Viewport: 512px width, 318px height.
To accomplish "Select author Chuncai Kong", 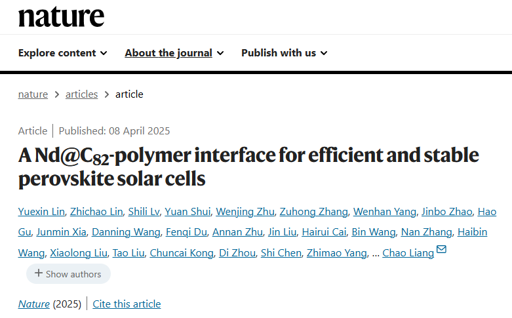I will point(182,253).
